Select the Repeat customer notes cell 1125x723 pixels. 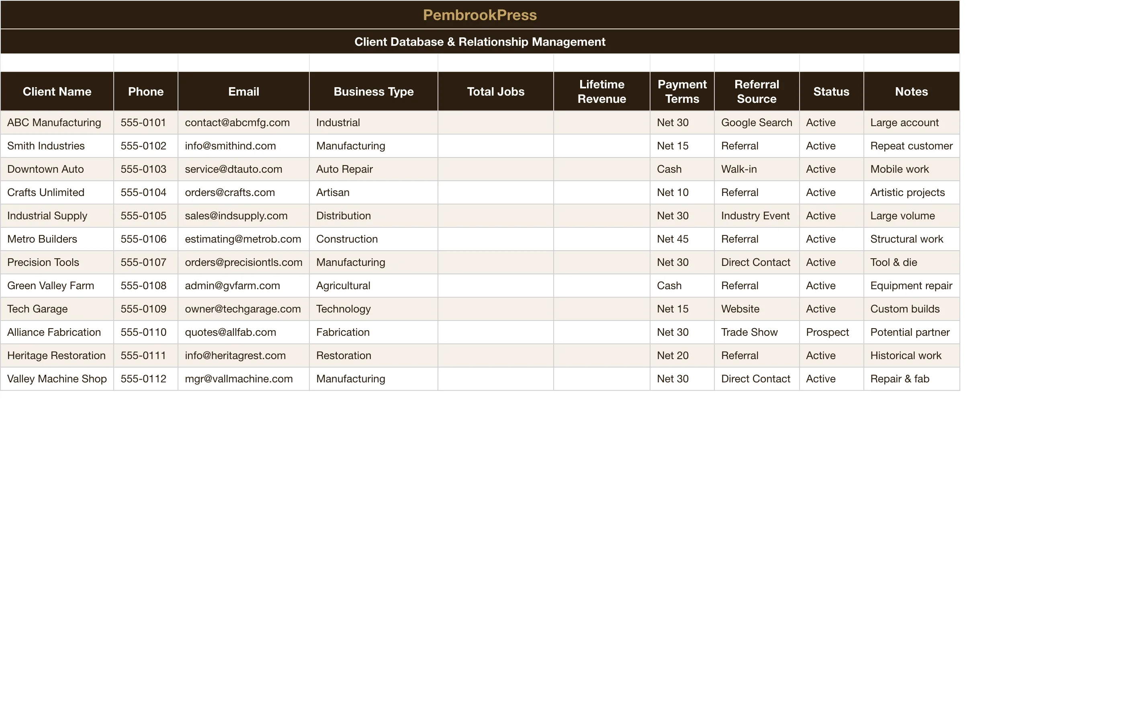point(911,146)
